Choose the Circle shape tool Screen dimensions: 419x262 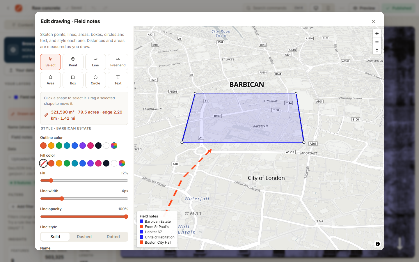tap(95, 80)
